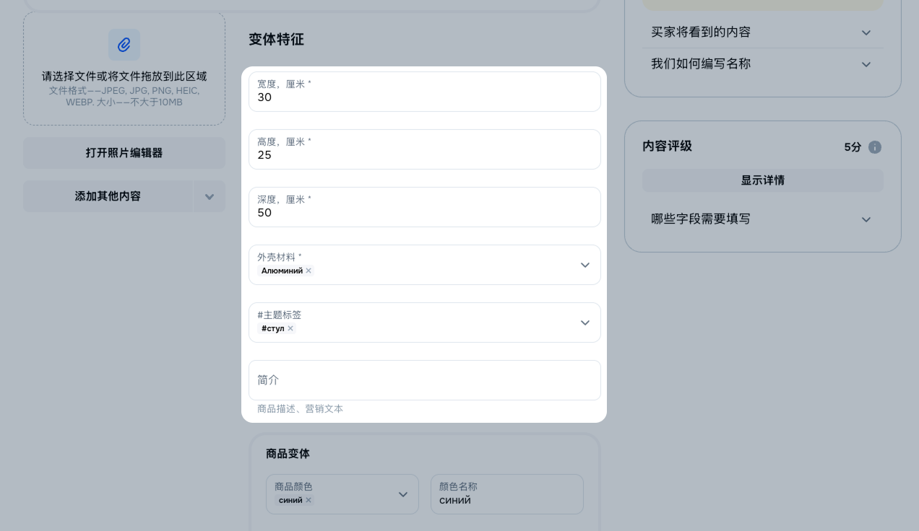This screenshot has height=531, width=919.
Task: Remove the #стул tag with its X
Action: 290,328
